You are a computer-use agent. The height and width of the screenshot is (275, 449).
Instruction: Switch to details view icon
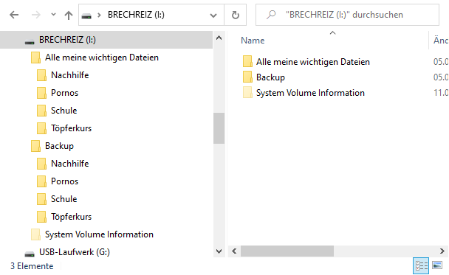point(421,265)
